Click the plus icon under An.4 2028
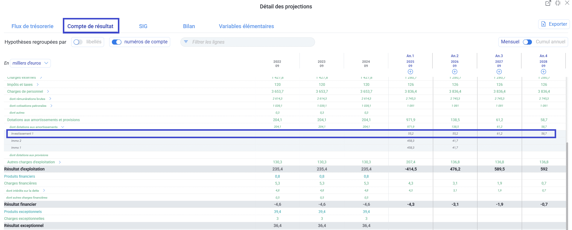 click(x=543, y=72)
